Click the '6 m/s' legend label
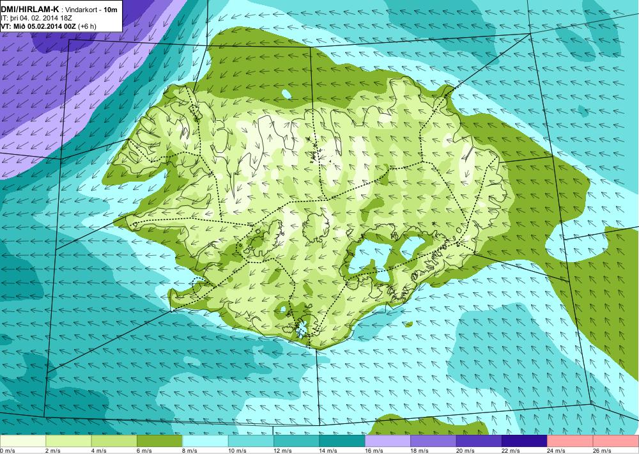The image size is (639, 454). pos(144,451)
